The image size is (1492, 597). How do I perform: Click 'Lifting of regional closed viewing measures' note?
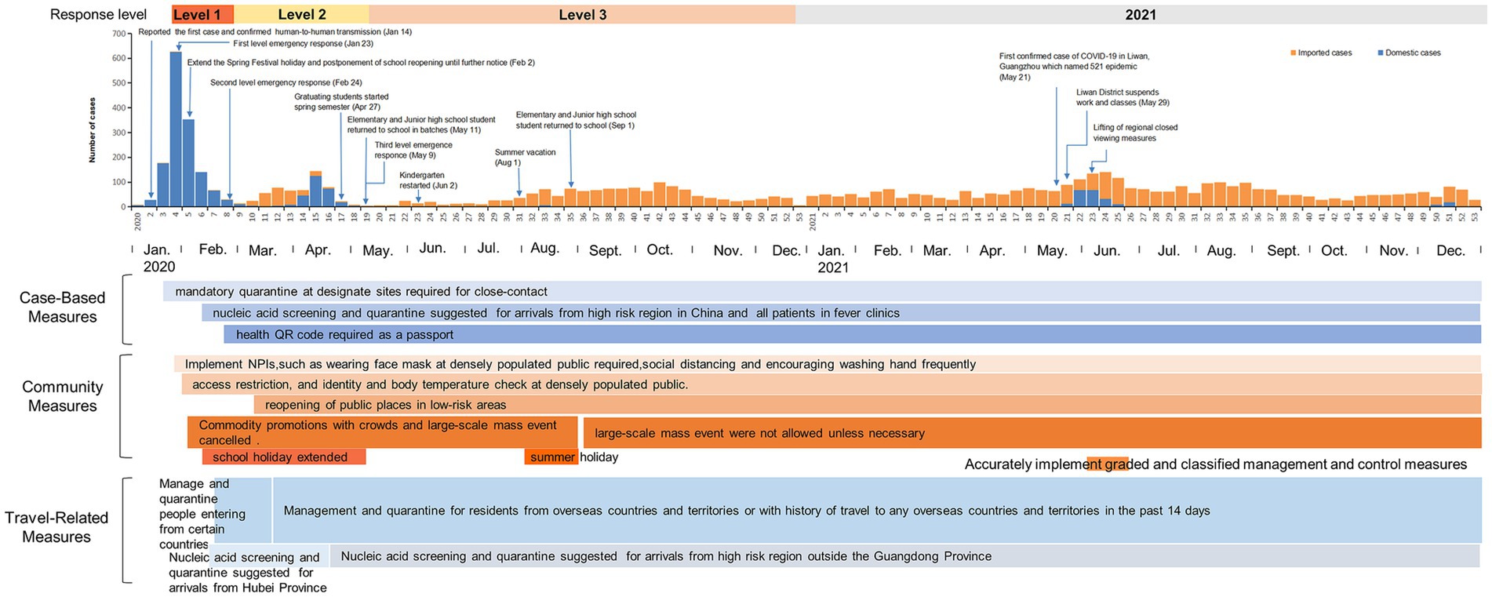pyautogui.click(x=1135, y=133)
